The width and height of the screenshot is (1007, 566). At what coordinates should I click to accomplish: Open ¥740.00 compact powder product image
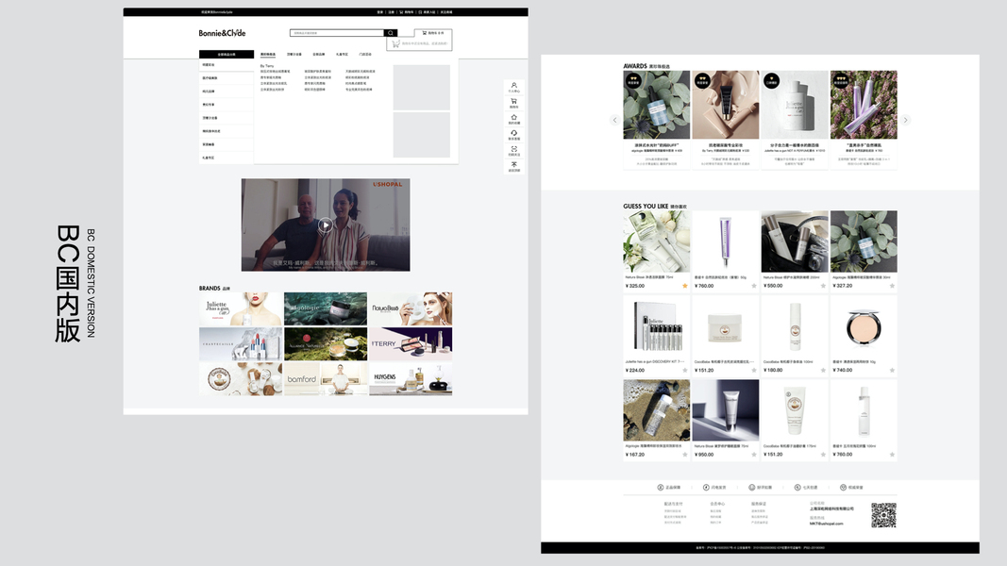[864, 325]
